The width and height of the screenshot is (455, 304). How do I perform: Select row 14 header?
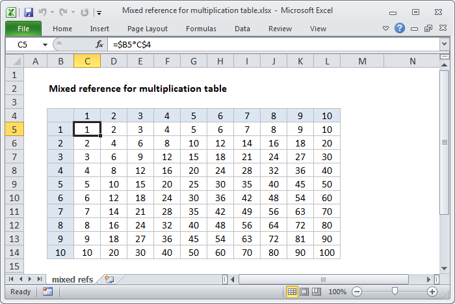tap(14, 253)
